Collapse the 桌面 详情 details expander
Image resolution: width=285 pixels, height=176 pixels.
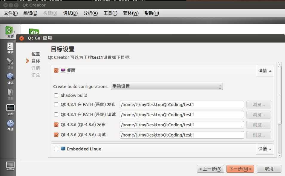tap(265, 71)
